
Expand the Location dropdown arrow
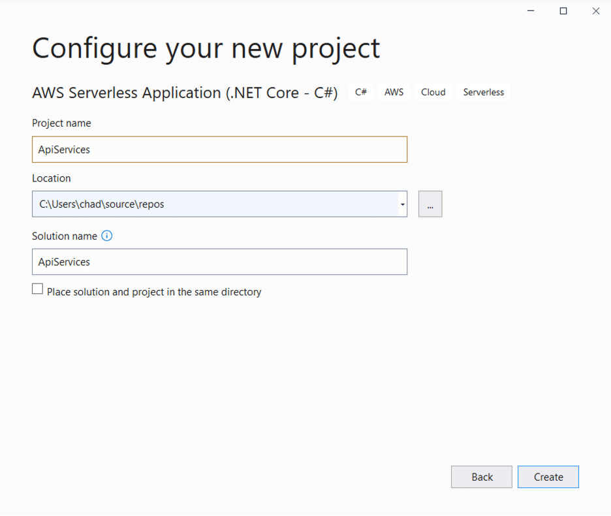[x=403, y=204]
